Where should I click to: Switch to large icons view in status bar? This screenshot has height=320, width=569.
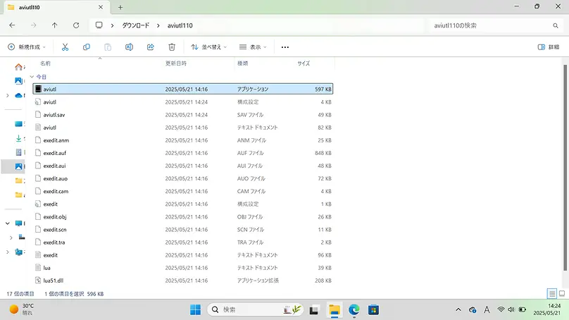[562, 293]
